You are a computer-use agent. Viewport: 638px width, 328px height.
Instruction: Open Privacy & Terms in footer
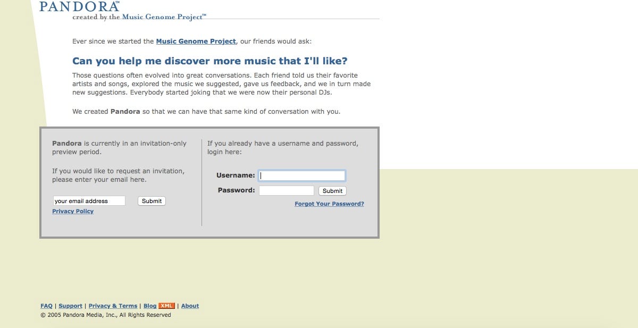click(113, 306)
